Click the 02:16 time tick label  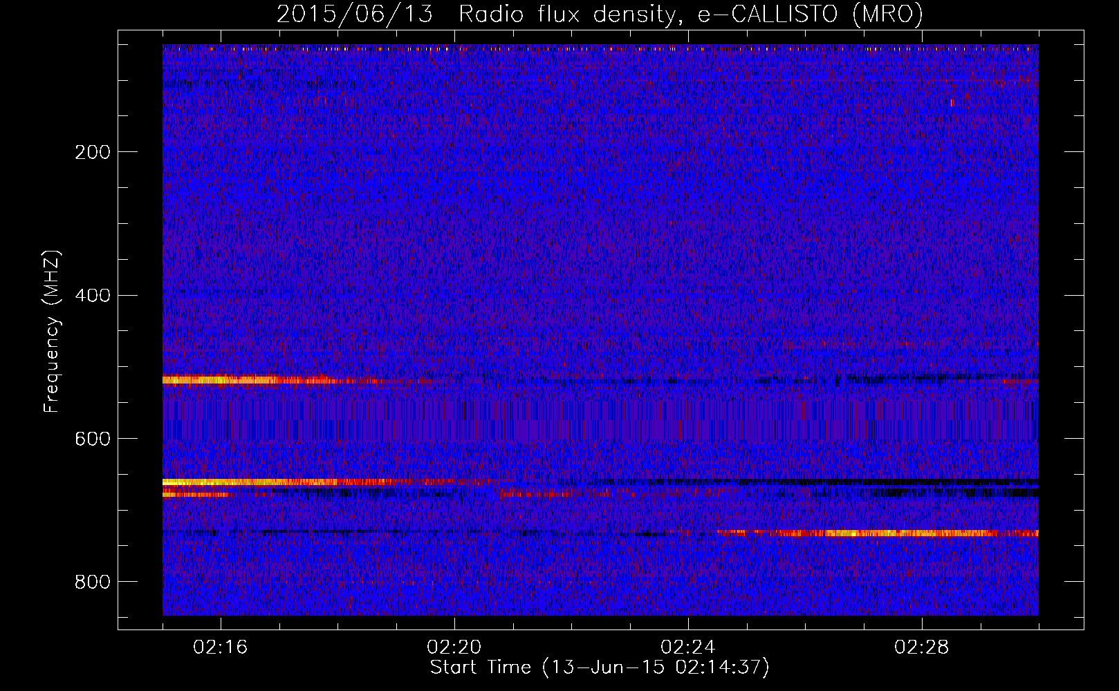[x=221, y=647]
